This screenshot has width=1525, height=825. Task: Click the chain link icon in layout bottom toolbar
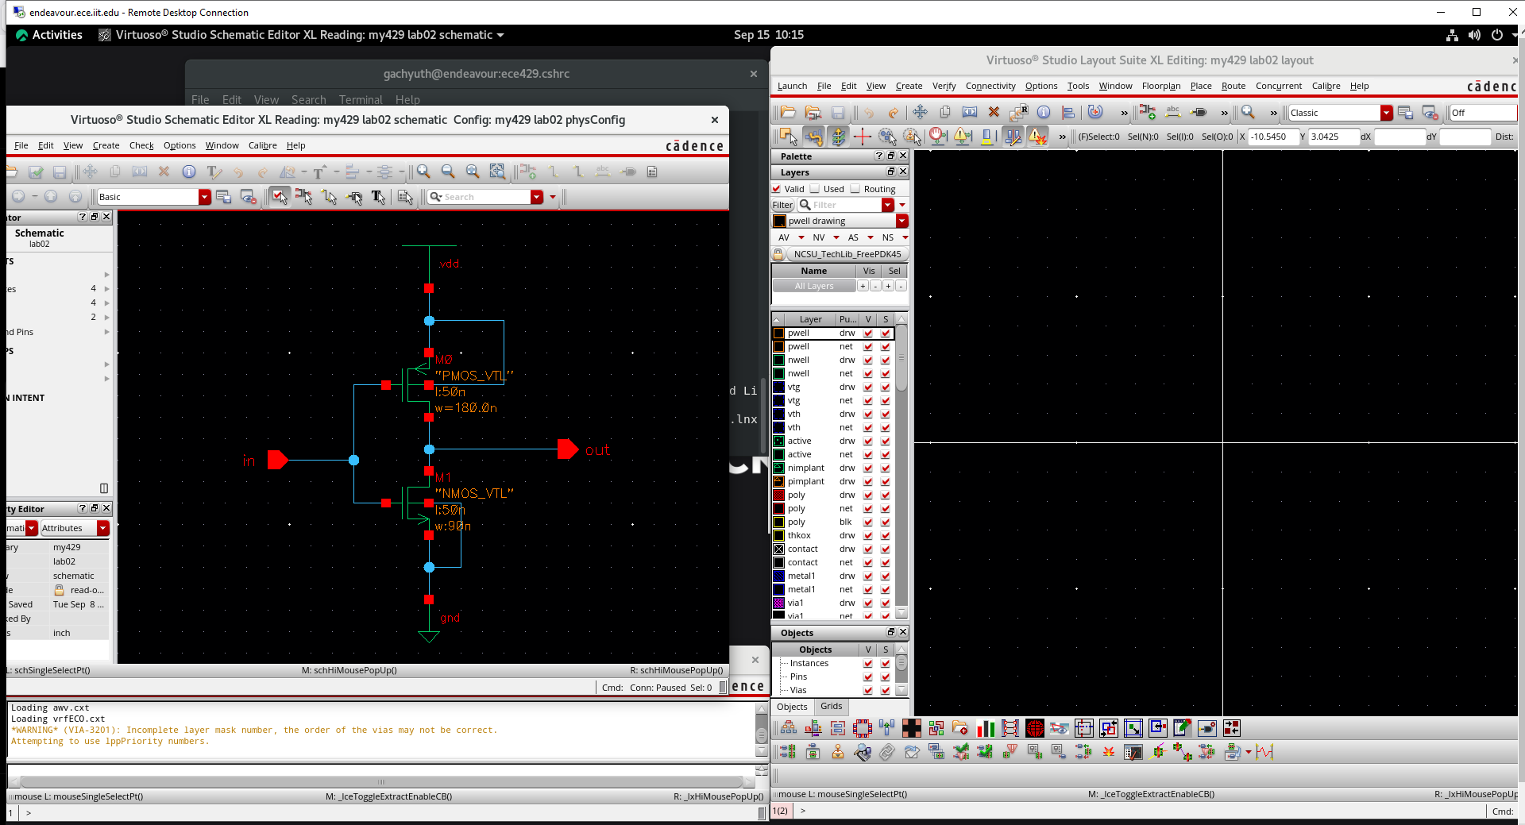(x=887, y=752)
